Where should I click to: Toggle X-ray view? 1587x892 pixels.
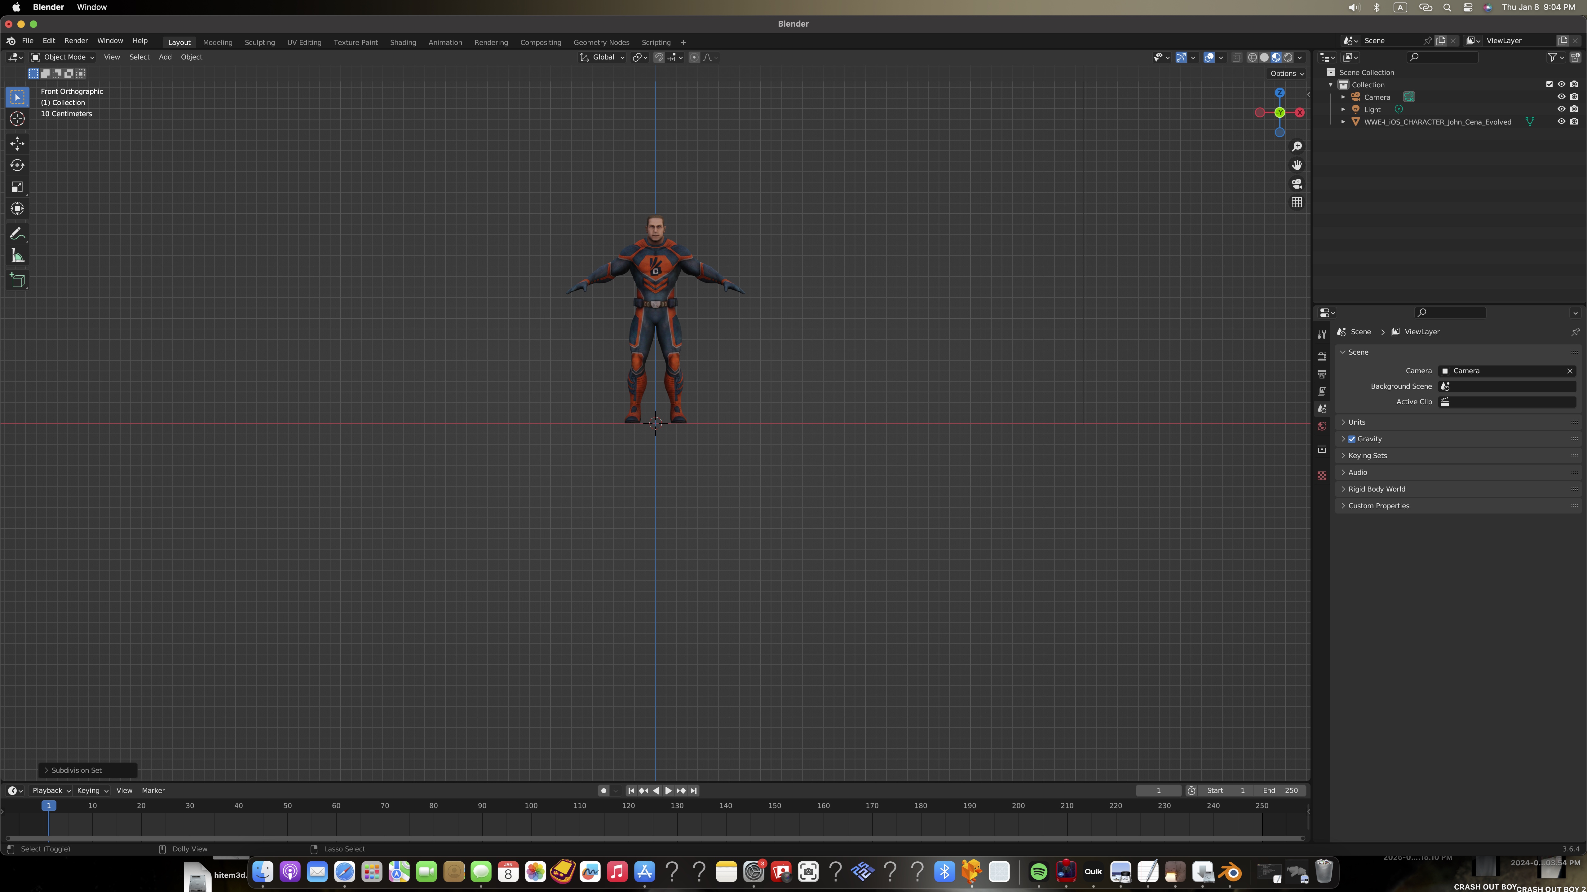point(1236,57)
